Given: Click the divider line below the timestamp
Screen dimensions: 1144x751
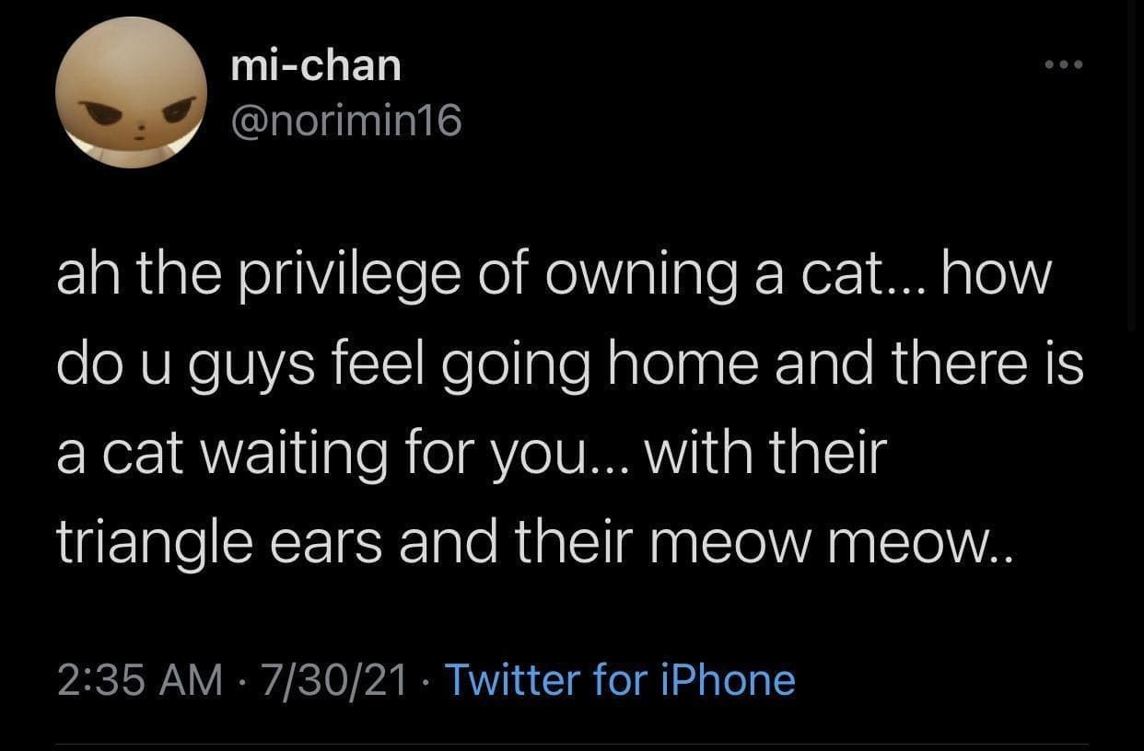Looking at the screenshot, I should 571,744.
